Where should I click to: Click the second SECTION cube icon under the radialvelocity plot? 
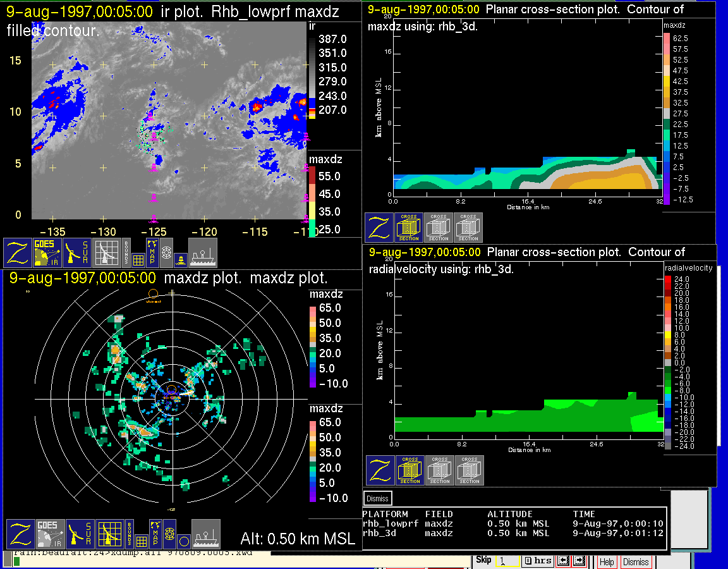440,470
